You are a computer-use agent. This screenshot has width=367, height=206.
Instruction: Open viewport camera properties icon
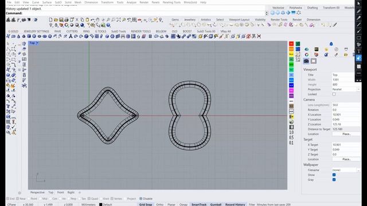point(306,61)
